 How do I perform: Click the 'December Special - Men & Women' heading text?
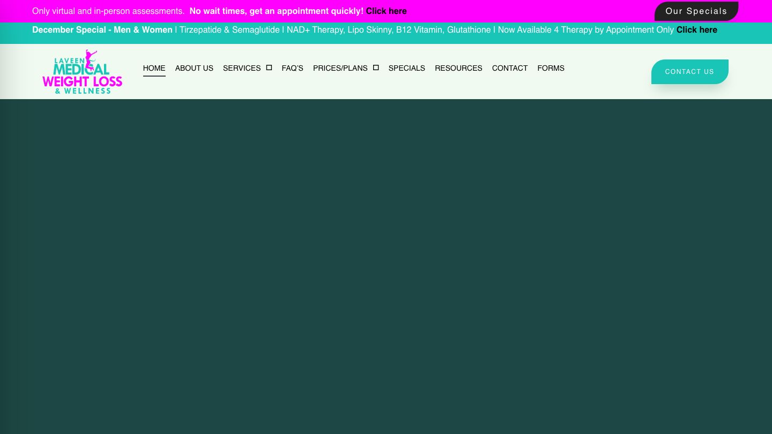(102, 30)
